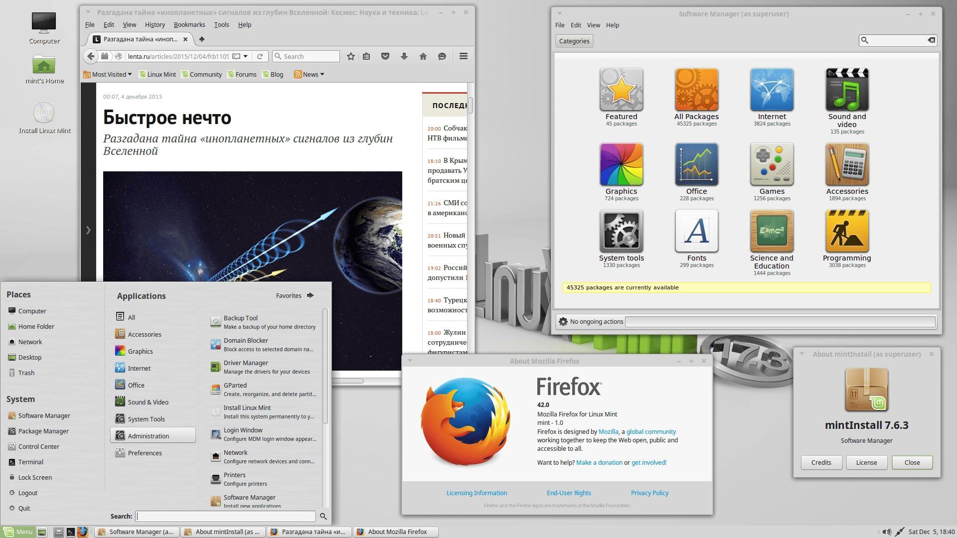Expand the lenta.ru left sidebar chevron

coord(88,230)
